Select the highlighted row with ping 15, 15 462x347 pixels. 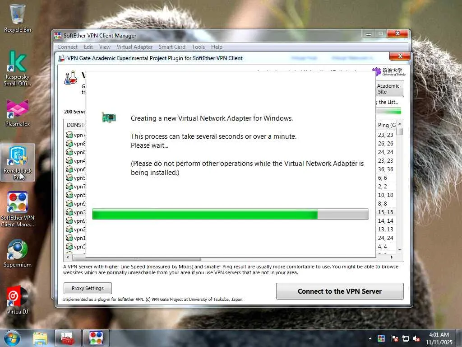click(x=386, y=212)
